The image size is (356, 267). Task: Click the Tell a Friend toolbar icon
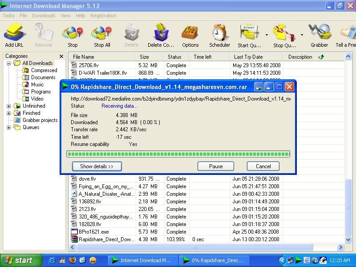pyautogui.click(x=346, y=36)
